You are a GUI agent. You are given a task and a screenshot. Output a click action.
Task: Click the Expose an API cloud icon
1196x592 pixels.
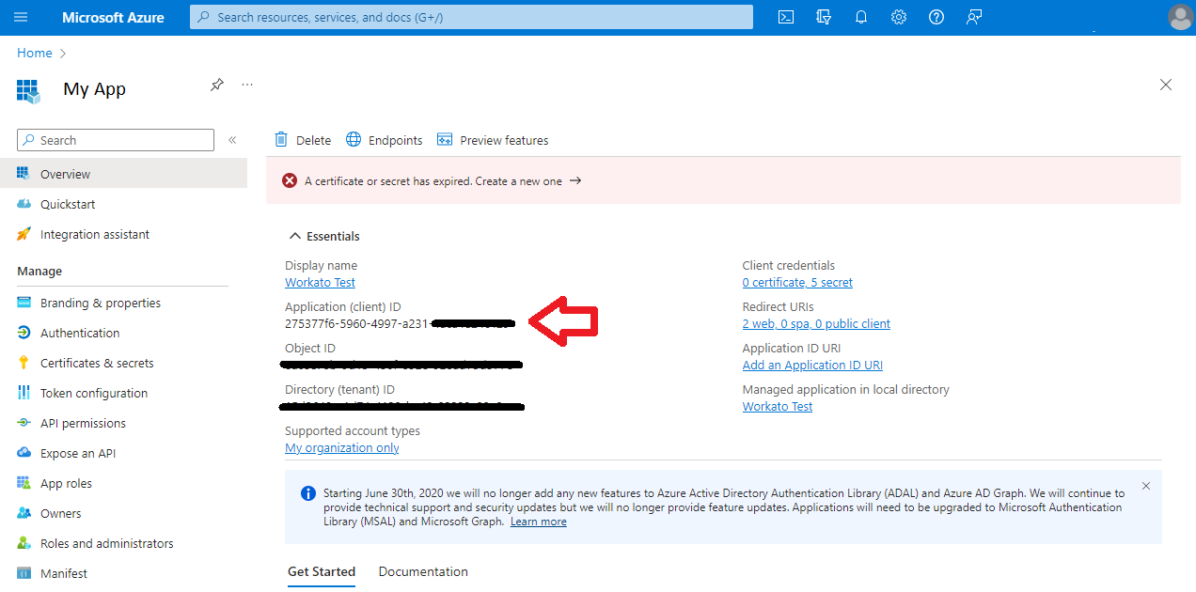(x=24, y=453)
